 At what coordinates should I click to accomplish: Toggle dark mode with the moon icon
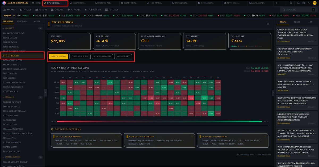(x=308, y=3)
